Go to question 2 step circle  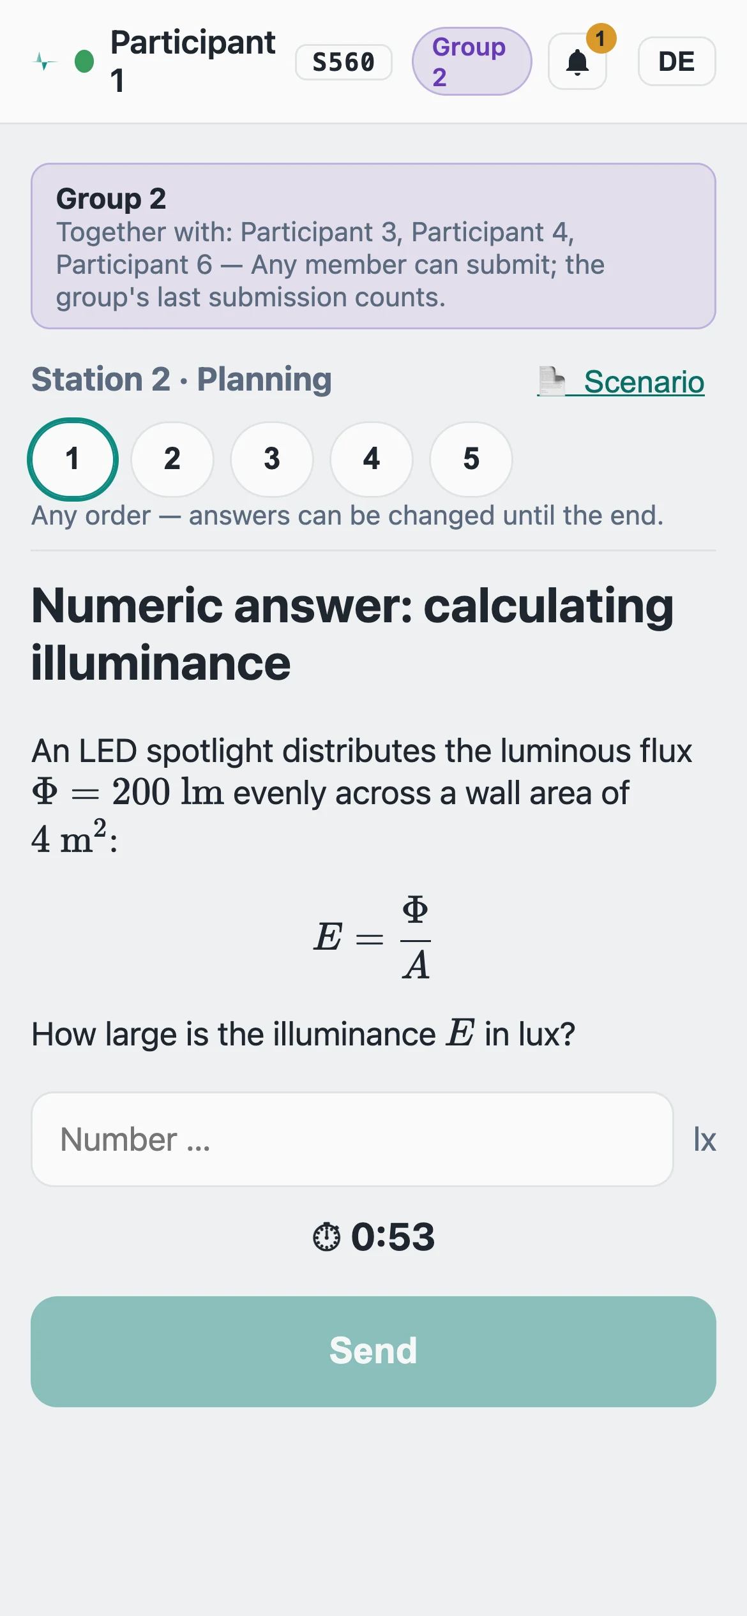point(172,459)
